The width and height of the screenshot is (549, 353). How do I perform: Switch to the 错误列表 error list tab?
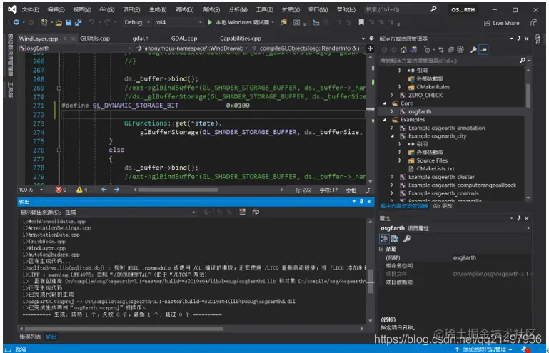pos(30,337)
